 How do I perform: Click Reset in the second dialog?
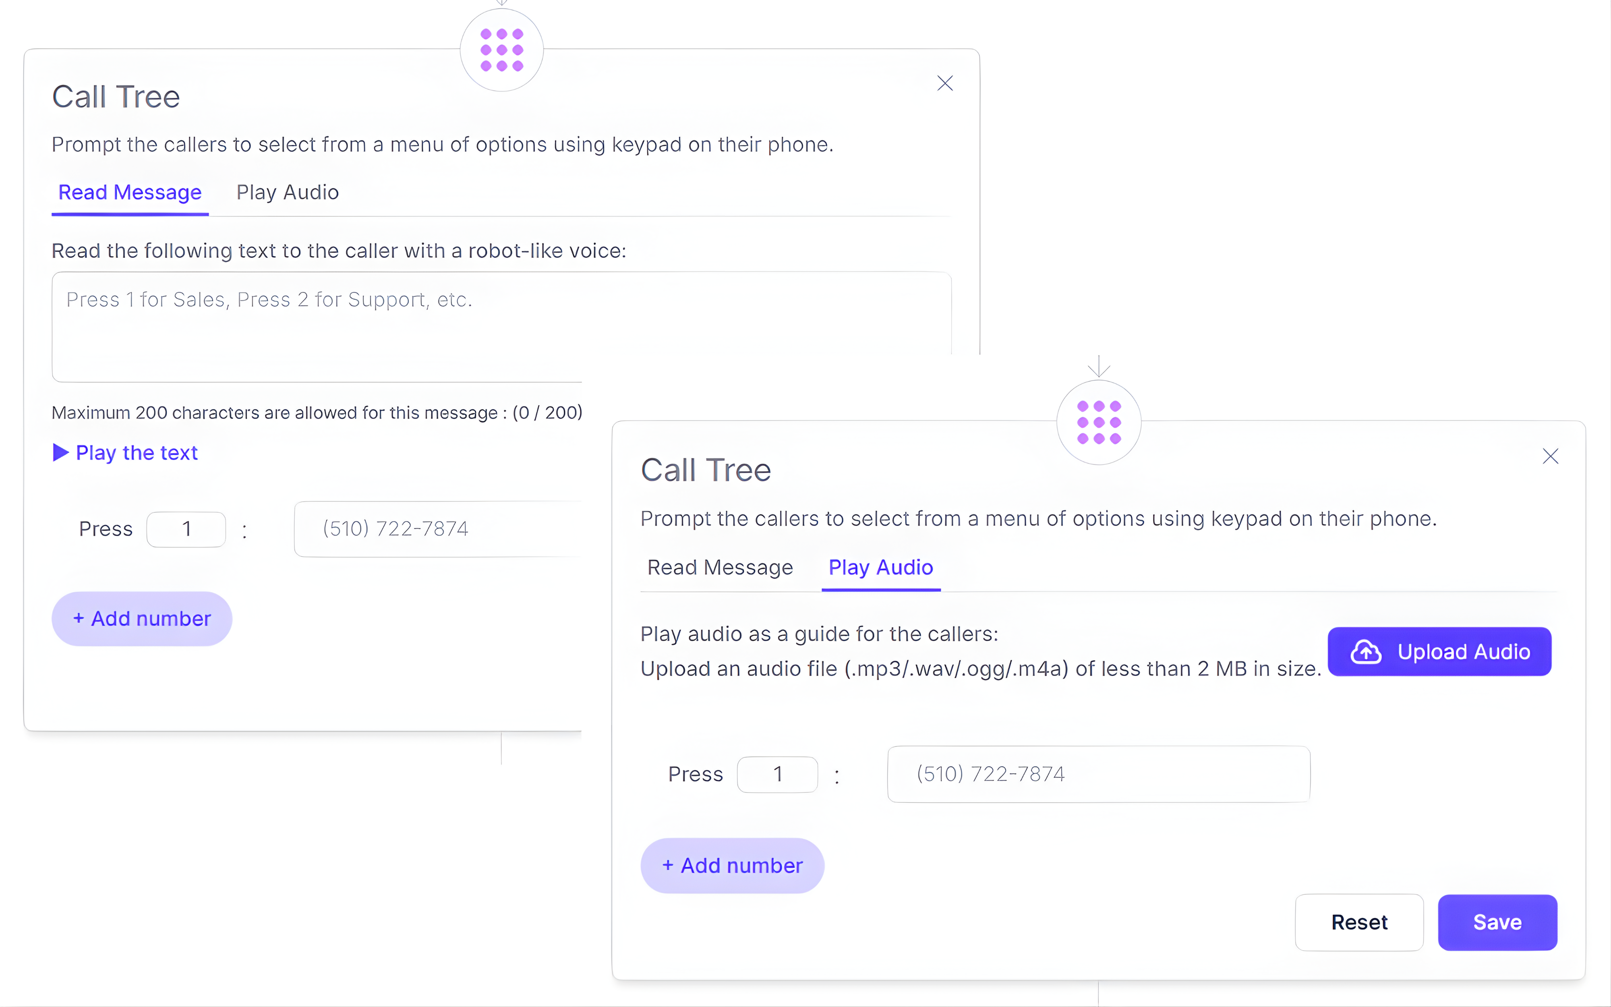click(1359, 922)
